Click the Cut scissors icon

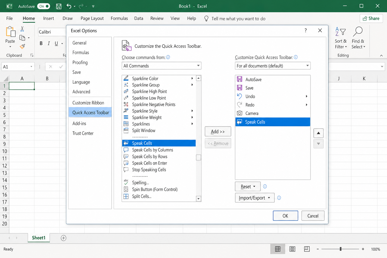tap(22, 29)
